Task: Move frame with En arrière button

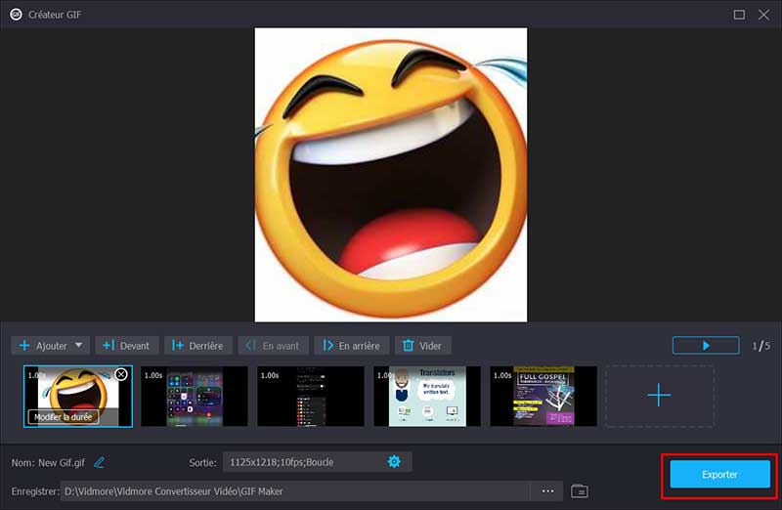Action: coord(352,346)
